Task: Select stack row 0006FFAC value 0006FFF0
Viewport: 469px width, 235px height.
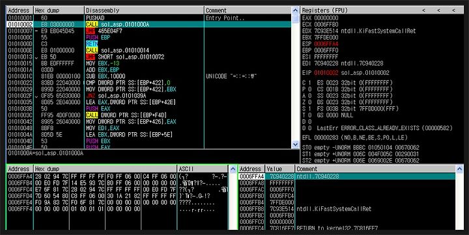Action: coord(347,189)
